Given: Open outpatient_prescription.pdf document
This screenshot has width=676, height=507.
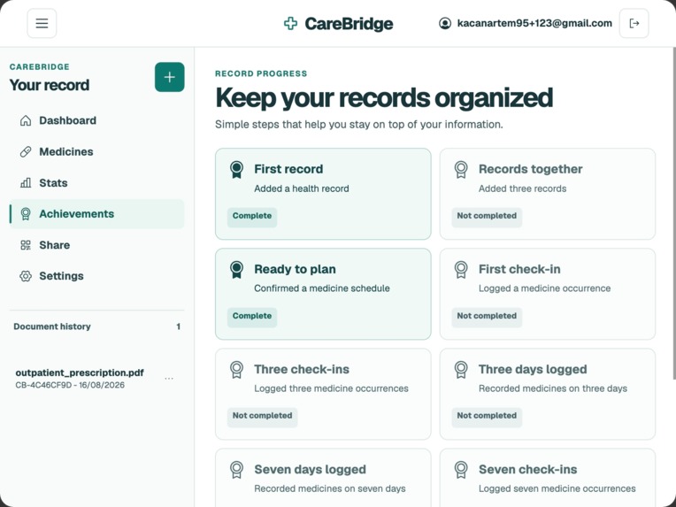Looking at the screenshot, I should (80, 373).
